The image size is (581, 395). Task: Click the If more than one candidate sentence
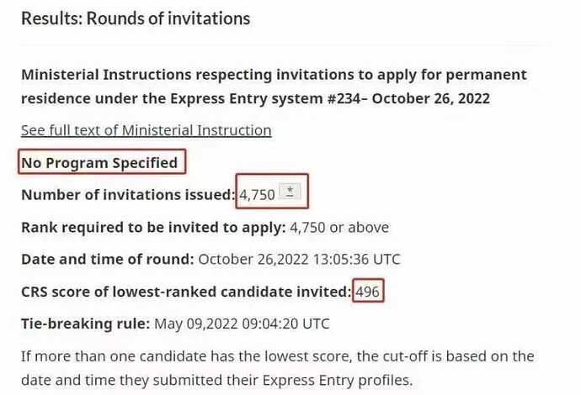[x=277, y=356]
